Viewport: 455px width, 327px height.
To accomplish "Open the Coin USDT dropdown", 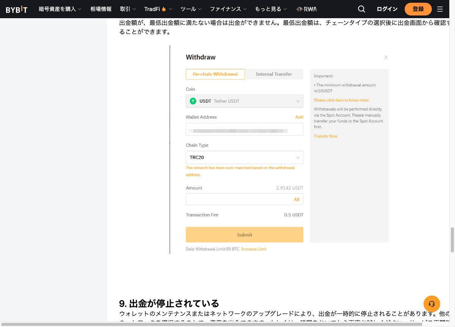I will (x=245, y=101).
